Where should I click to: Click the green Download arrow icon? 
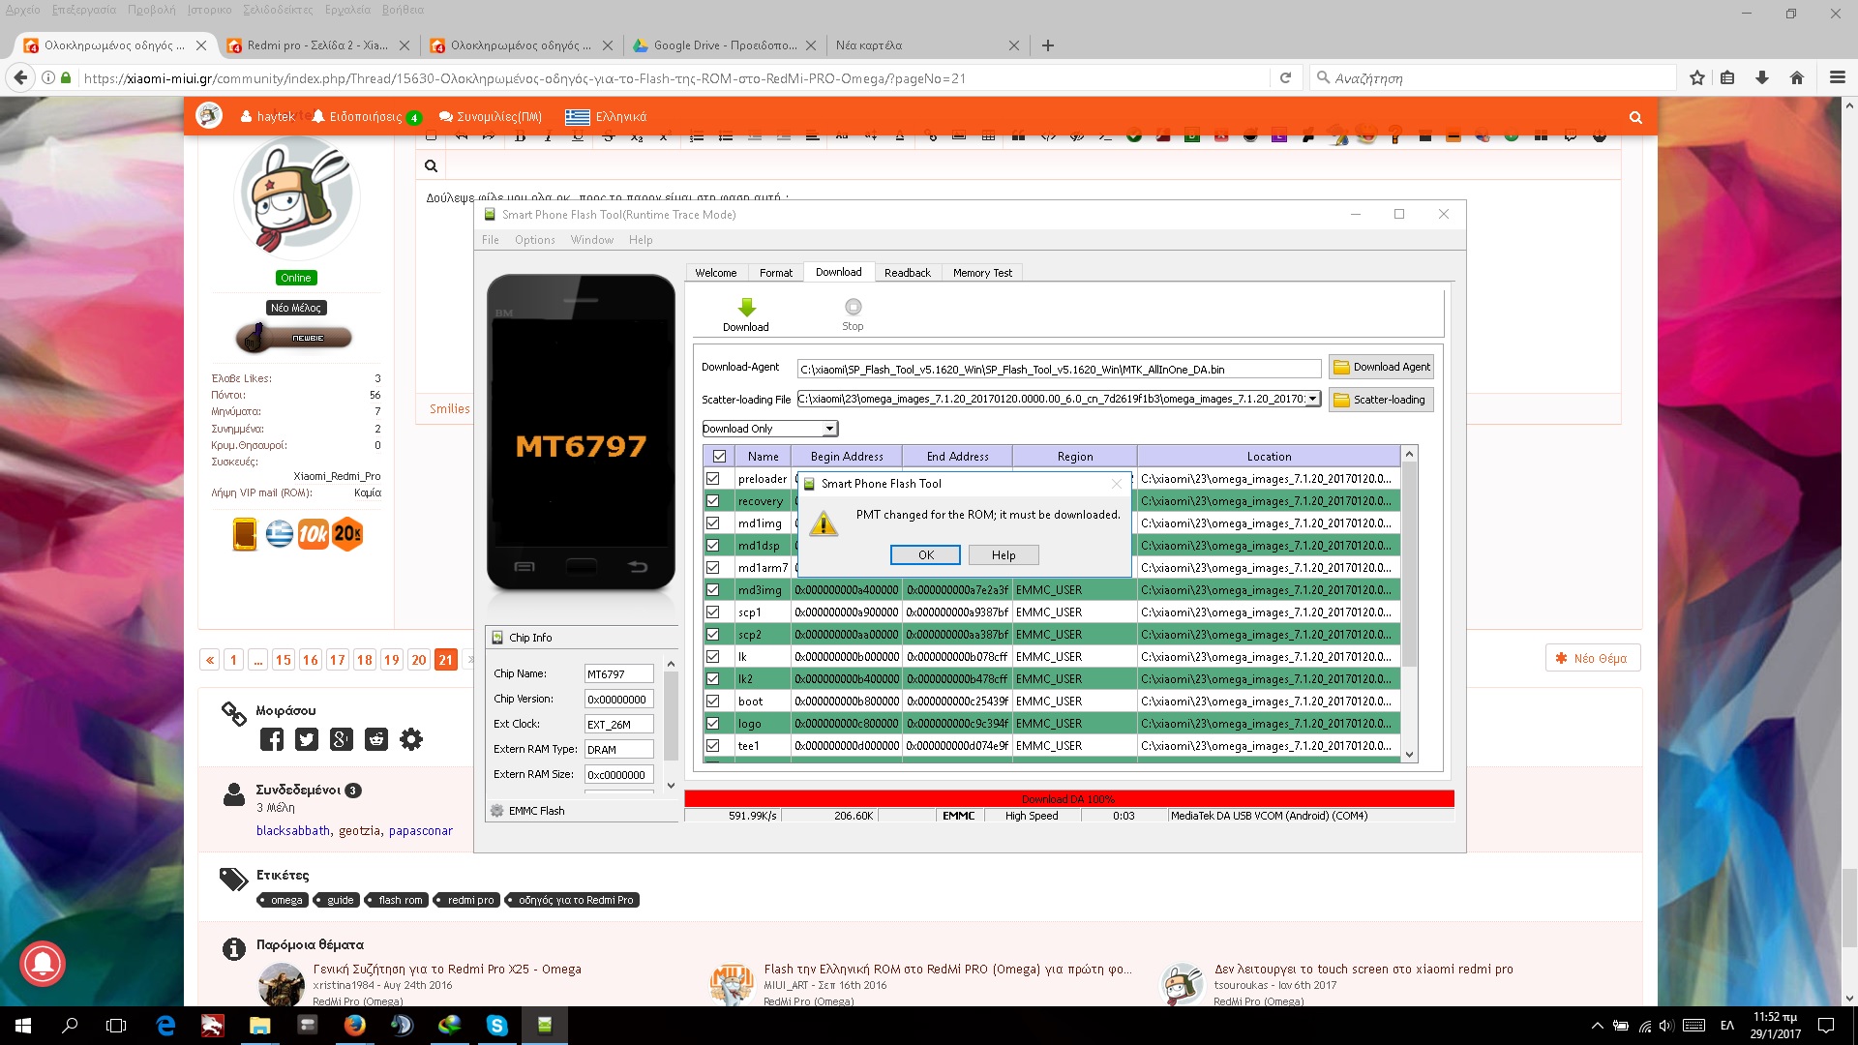tap(746, 309)
